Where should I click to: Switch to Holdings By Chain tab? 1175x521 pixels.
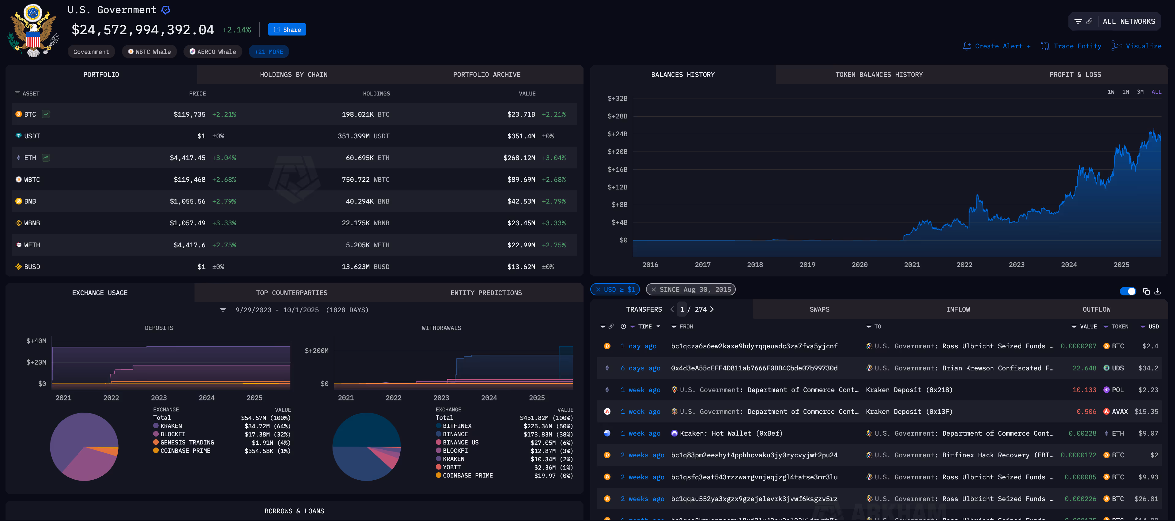click(293, 74)
